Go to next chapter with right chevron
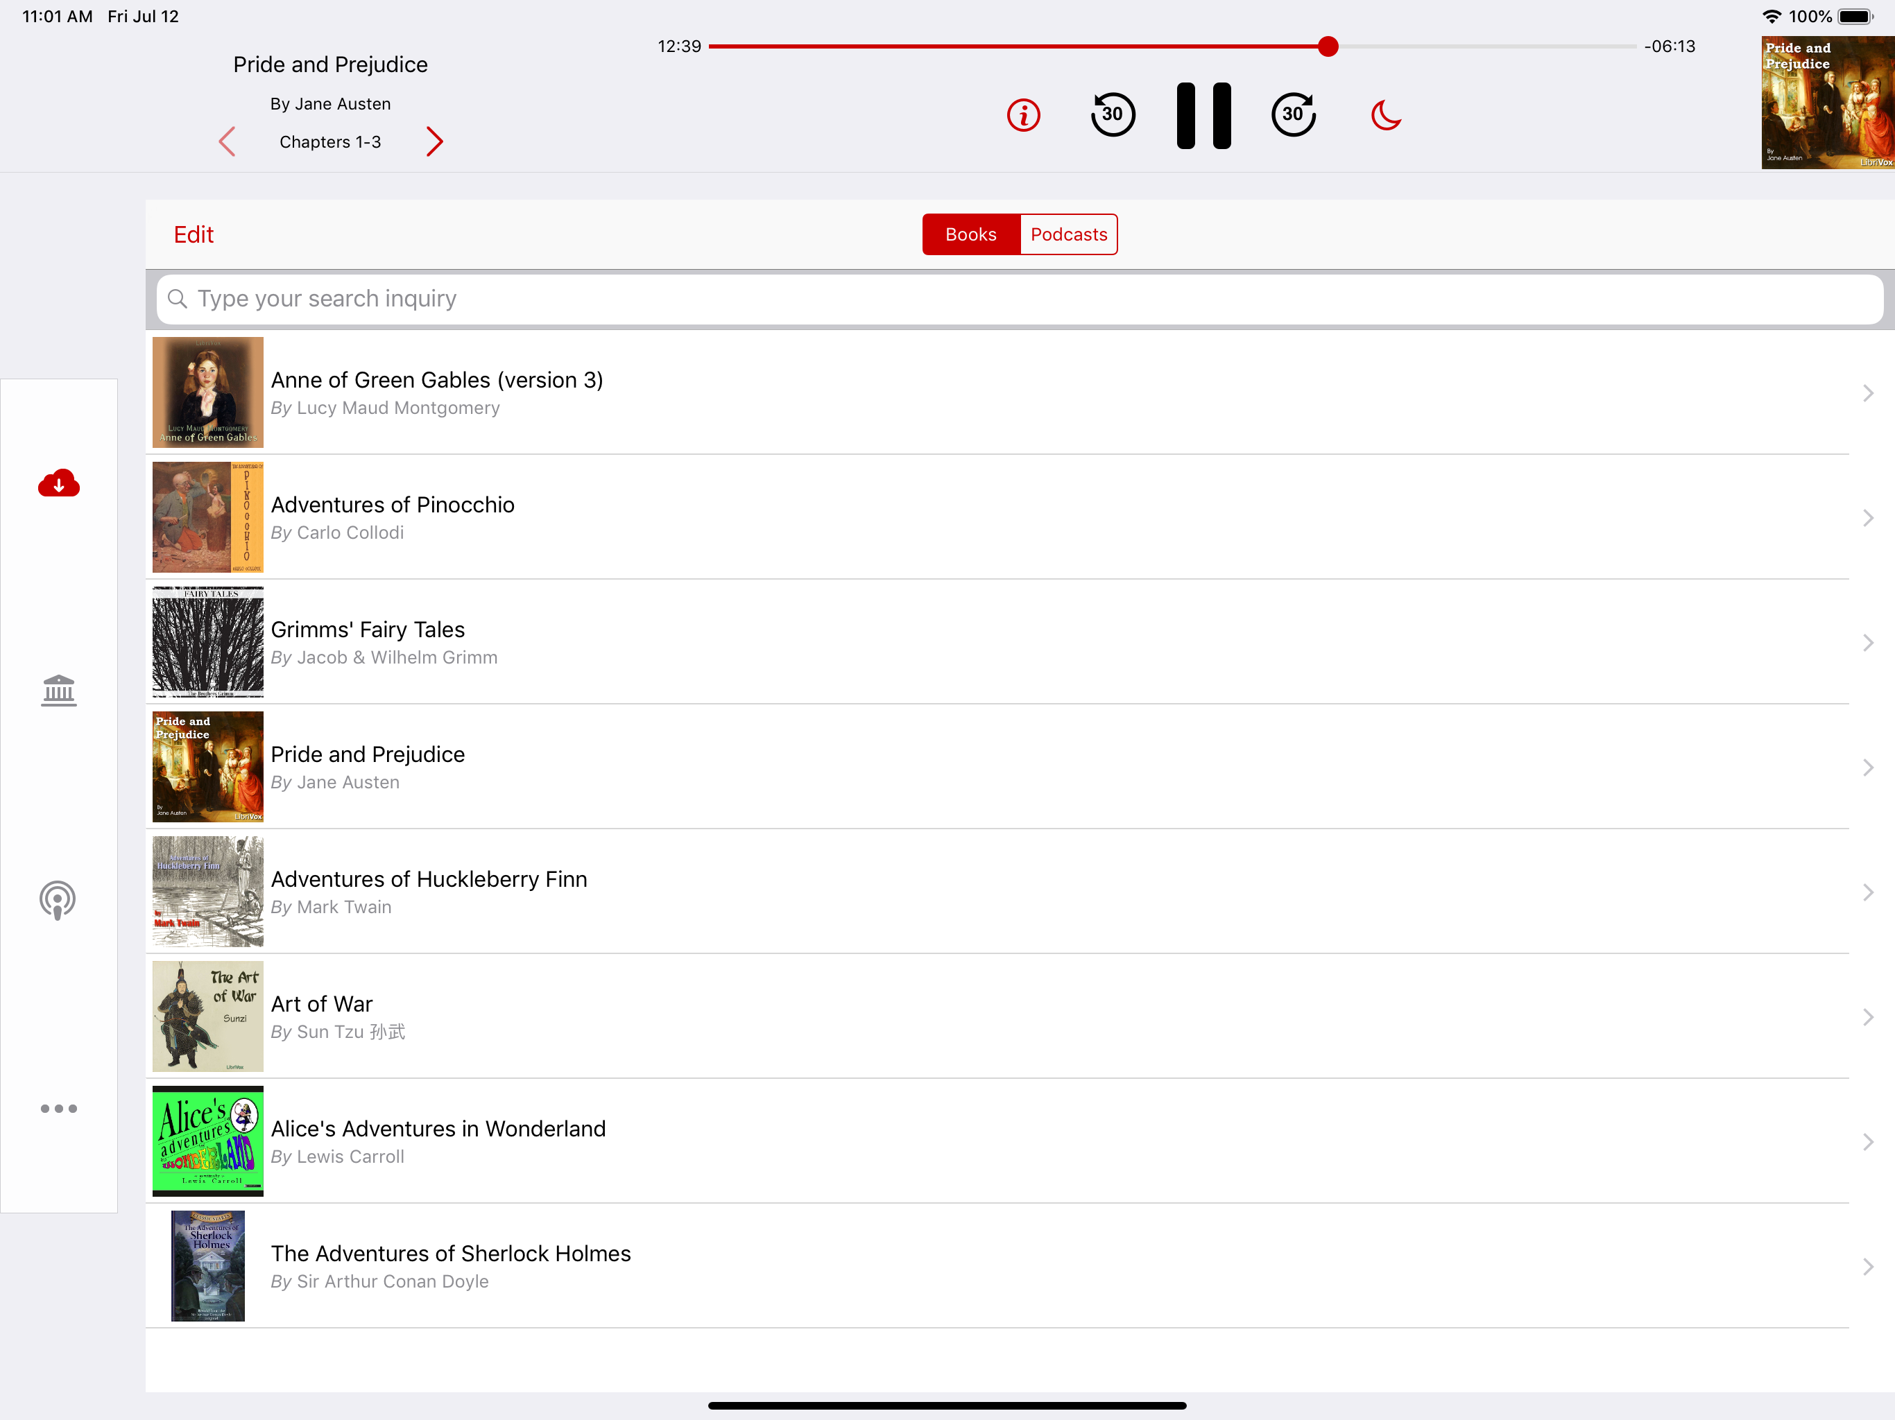This screenshot has width=1895, height=1420. coord(434,141)
